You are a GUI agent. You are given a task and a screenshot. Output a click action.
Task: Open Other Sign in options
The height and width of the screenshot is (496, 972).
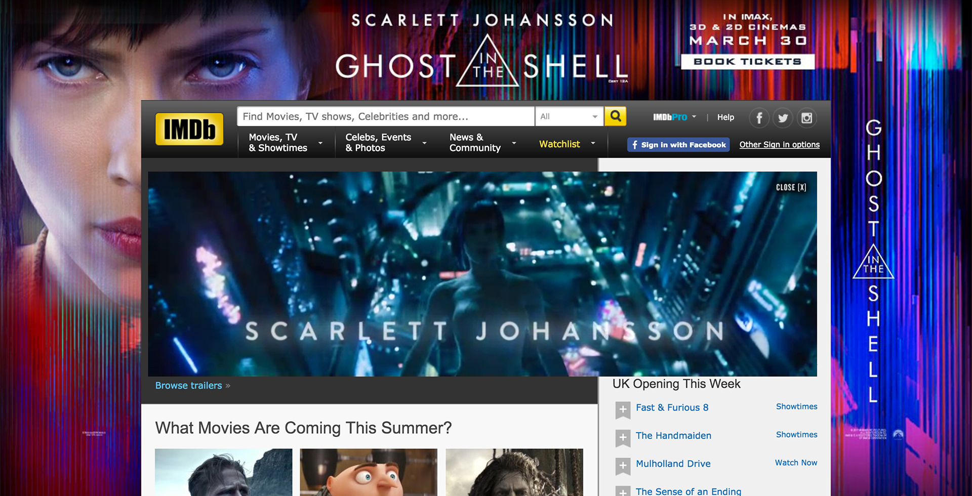(779, 145)
